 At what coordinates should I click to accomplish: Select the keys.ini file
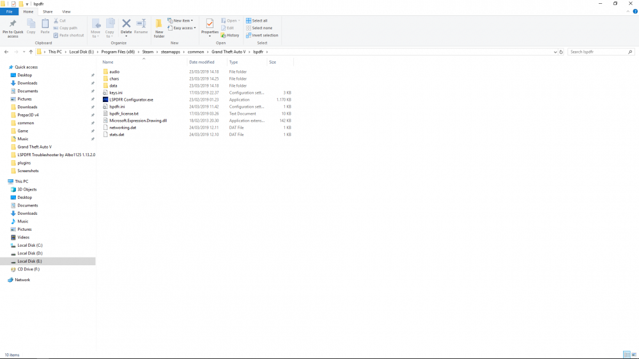(x=116, y=92)
